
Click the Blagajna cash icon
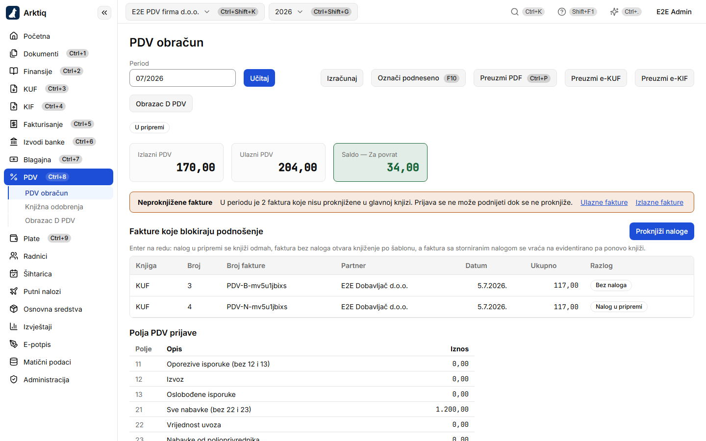(14, 160)
